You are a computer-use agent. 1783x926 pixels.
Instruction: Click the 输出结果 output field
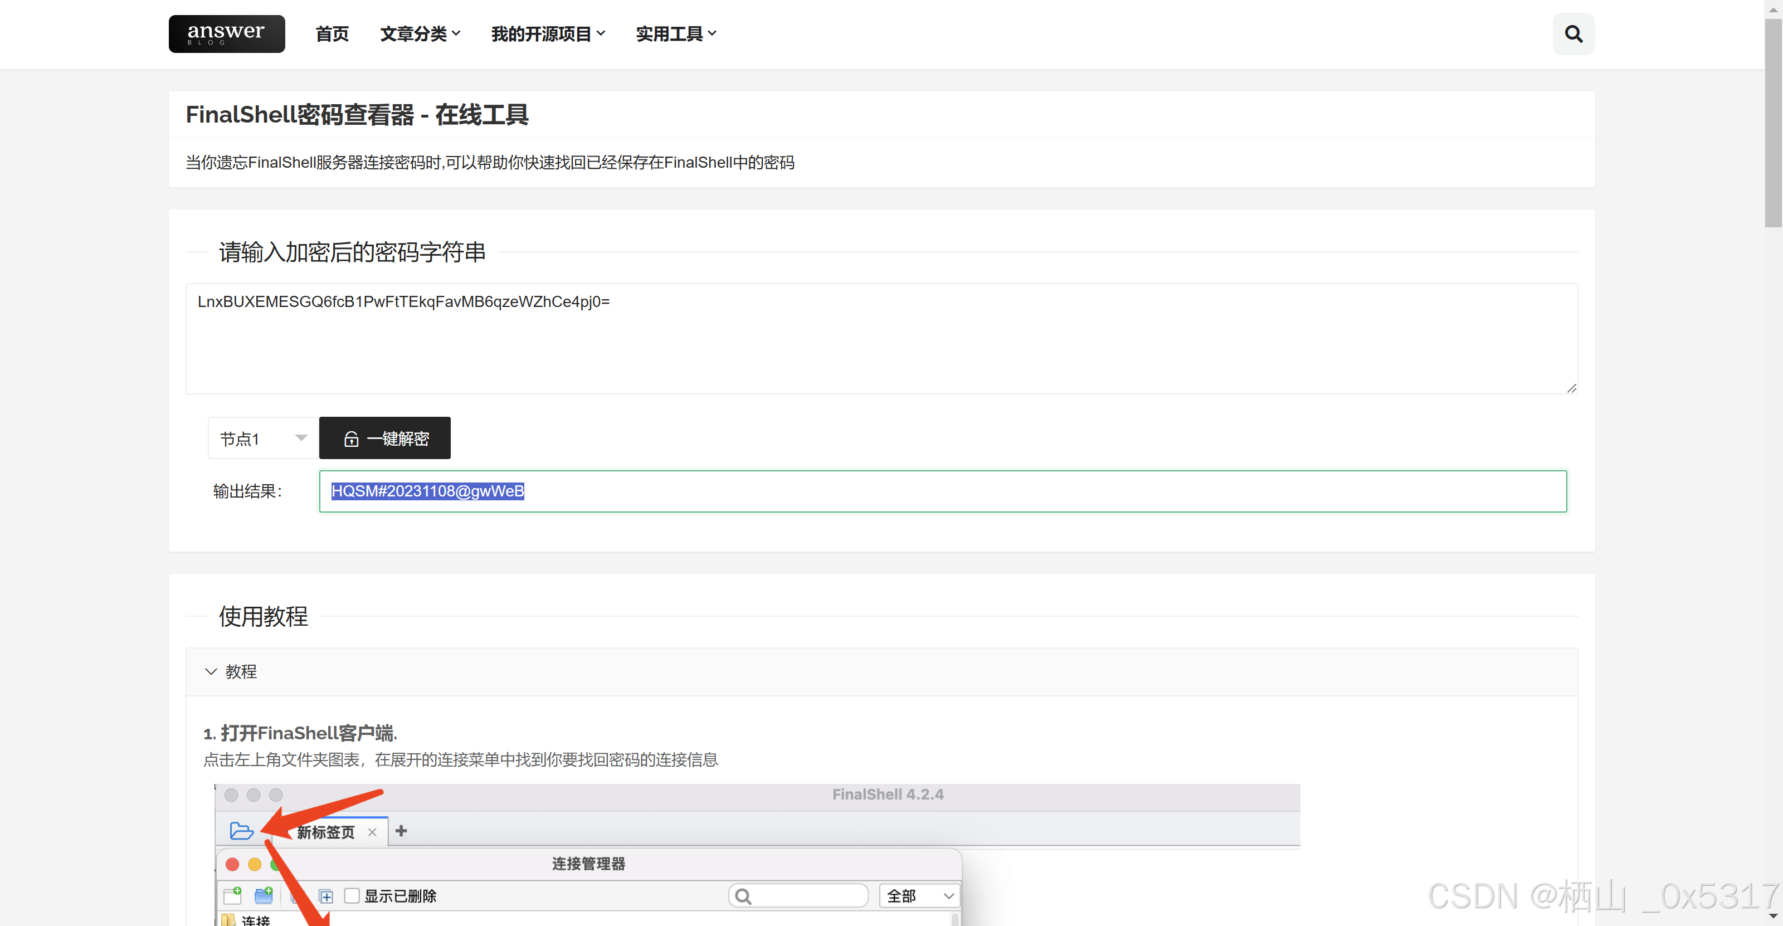tap(942, 491)
